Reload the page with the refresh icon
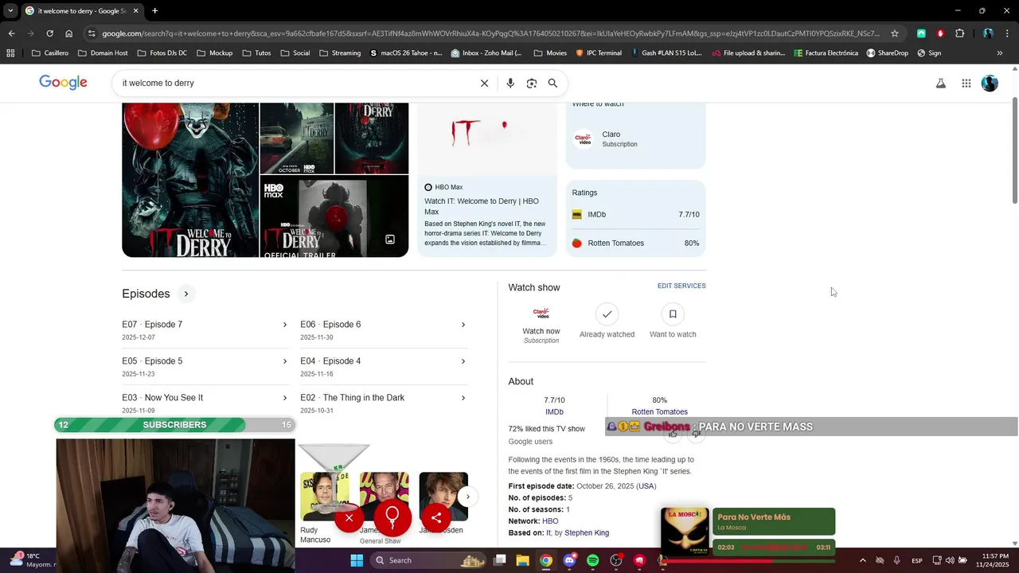This screenshot has height=573, width=1019. click(x=49, y=33)
